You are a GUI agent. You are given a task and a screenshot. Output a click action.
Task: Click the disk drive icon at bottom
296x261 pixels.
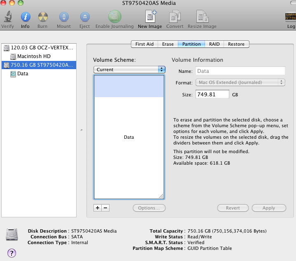tap(12, 234)
